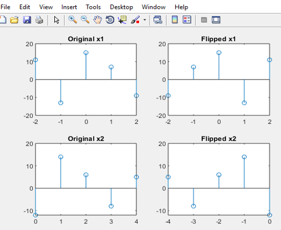This screenshot has height=230, width=281.
Task: Activate the Zoom In tool
Action: [73, 19]
